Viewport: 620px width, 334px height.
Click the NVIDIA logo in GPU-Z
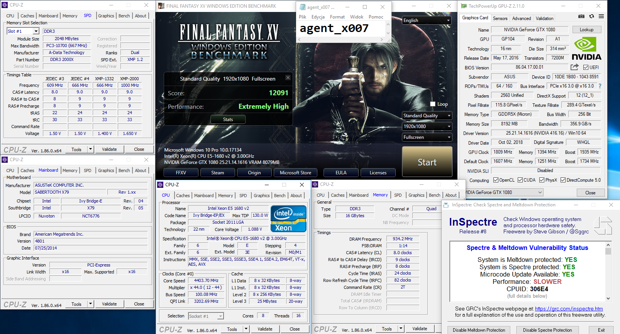(x=586, y=49)
